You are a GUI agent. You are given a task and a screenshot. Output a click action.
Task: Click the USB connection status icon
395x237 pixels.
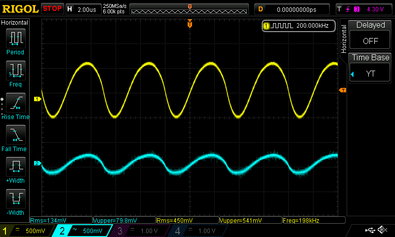click(x=370, y=230)
